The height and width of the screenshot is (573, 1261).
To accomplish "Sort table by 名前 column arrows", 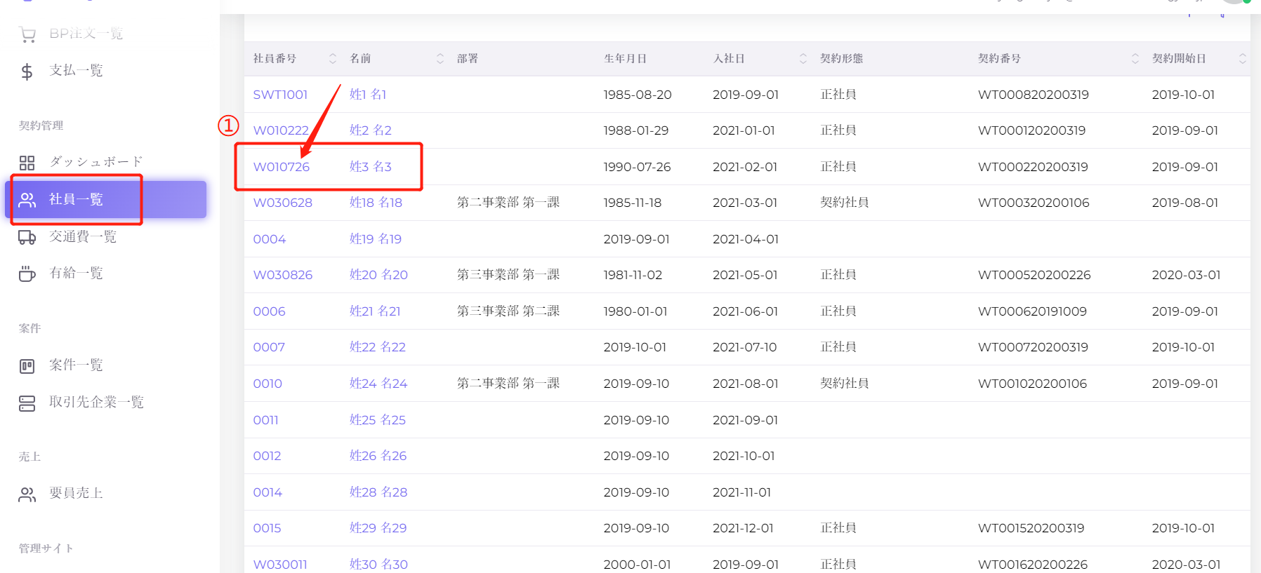I will point(440,59).
